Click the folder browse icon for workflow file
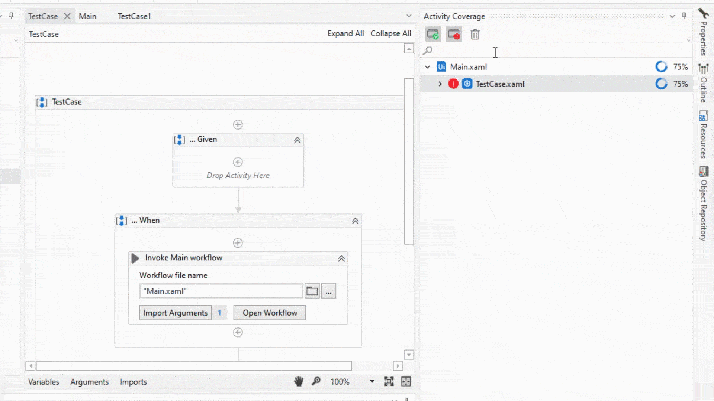The image size is (714, 401). [312, 291]
